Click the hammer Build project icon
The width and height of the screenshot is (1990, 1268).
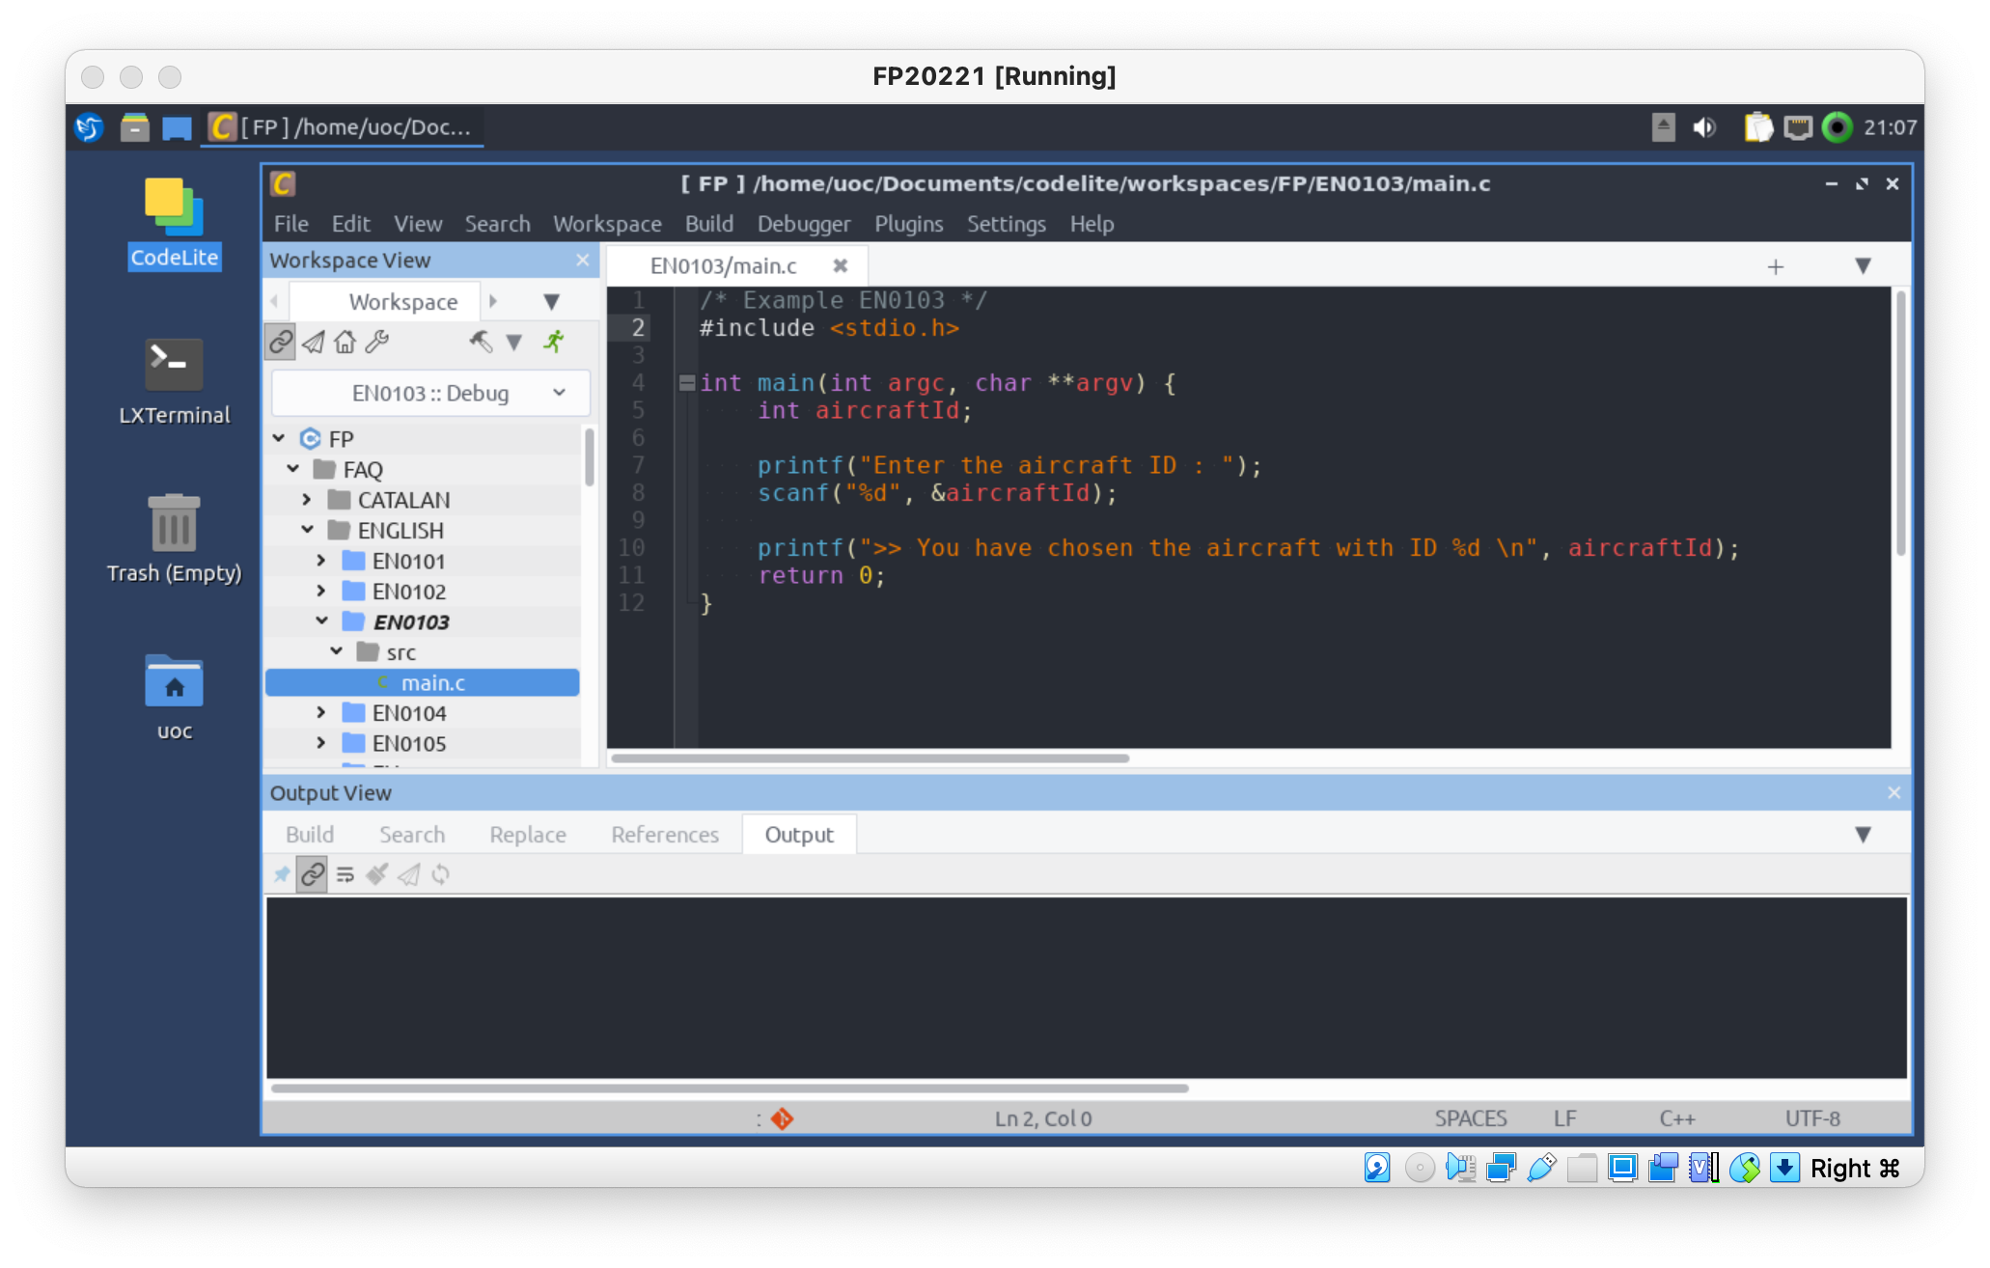481,342
